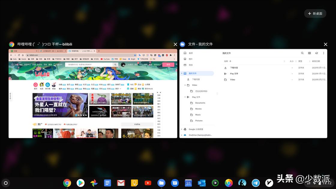The height and width of the screenshot is (189, 336).
Task: Open three-dot menu in Files window
Action: coord(324,53)
